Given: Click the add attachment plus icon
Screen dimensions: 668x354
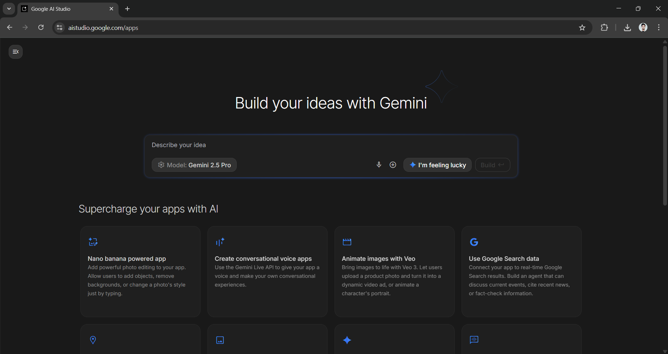Looking at the screenshot, I should click(x=393, y=165).
